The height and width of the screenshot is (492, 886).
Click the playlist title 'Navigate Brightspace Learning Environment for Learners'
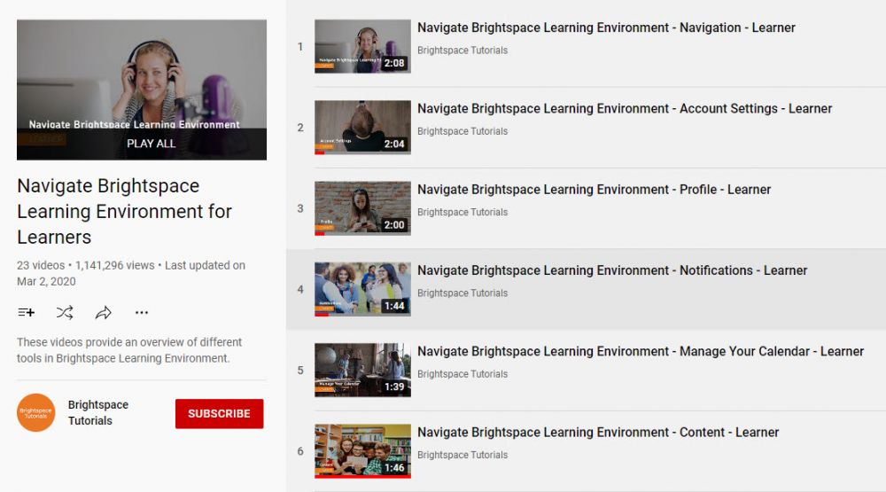124,212
